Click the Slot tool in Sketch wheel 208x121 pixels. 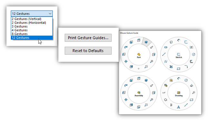click(166, 47)
